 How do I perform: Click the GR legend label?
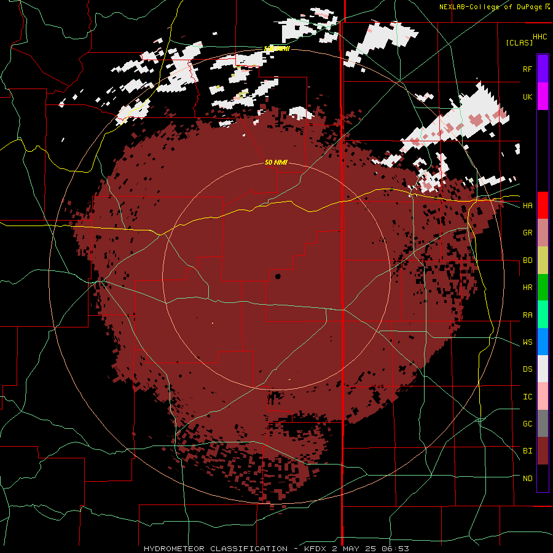pos(527,233)
